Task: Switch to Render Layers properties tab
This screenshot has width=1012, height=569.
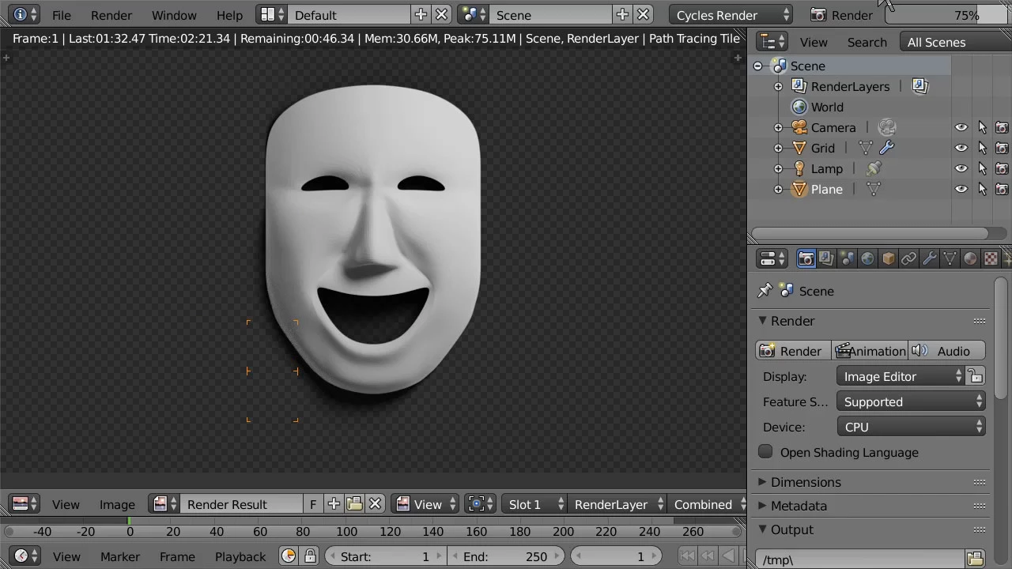Action: click(826, 258)
